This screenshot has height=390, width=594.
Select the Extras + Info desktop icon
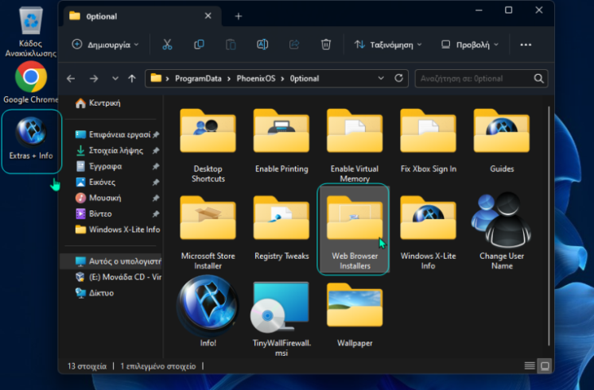tap(32, 141)
